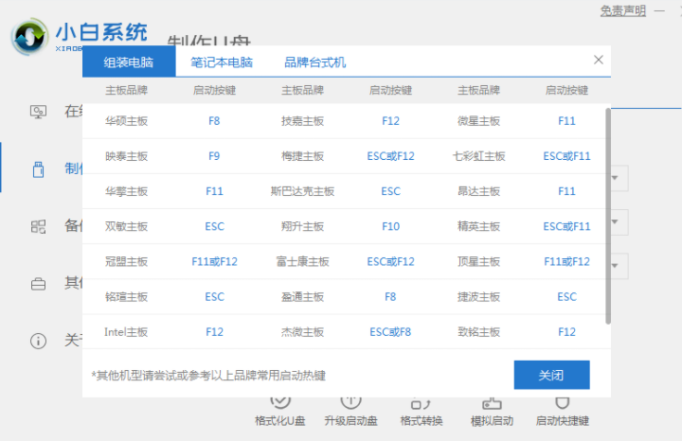Screen dimensions: 682x441
Task: Click the monitor icon in left sidebar
Action: (39, 112)
